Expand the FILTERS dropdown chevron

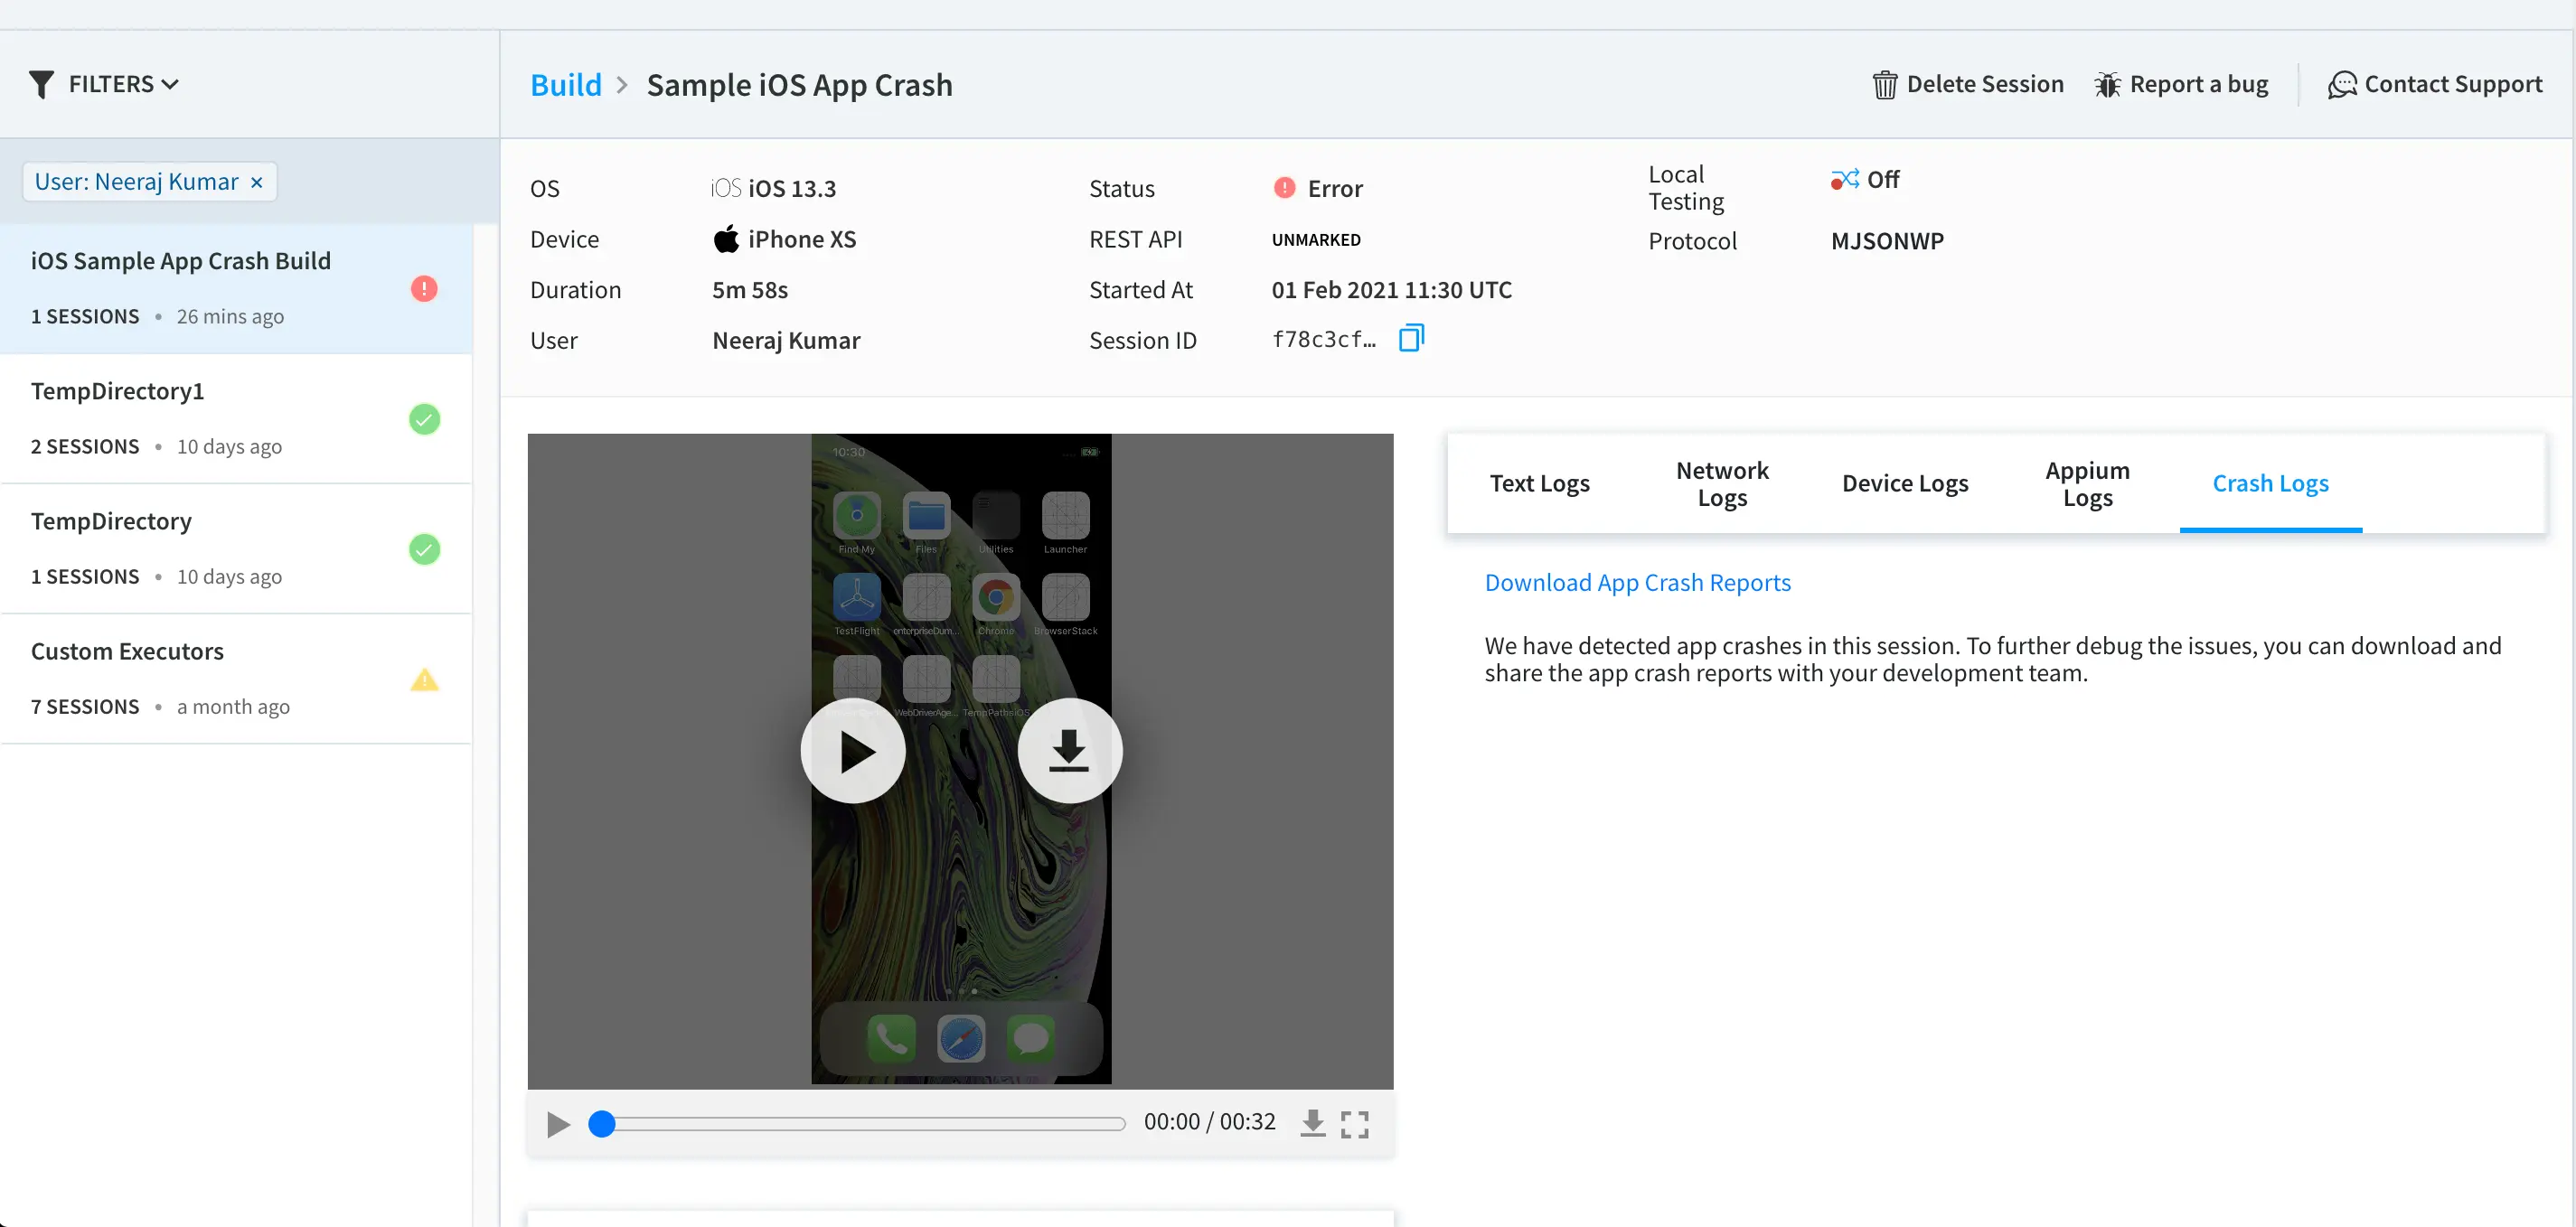pos(171,85)
